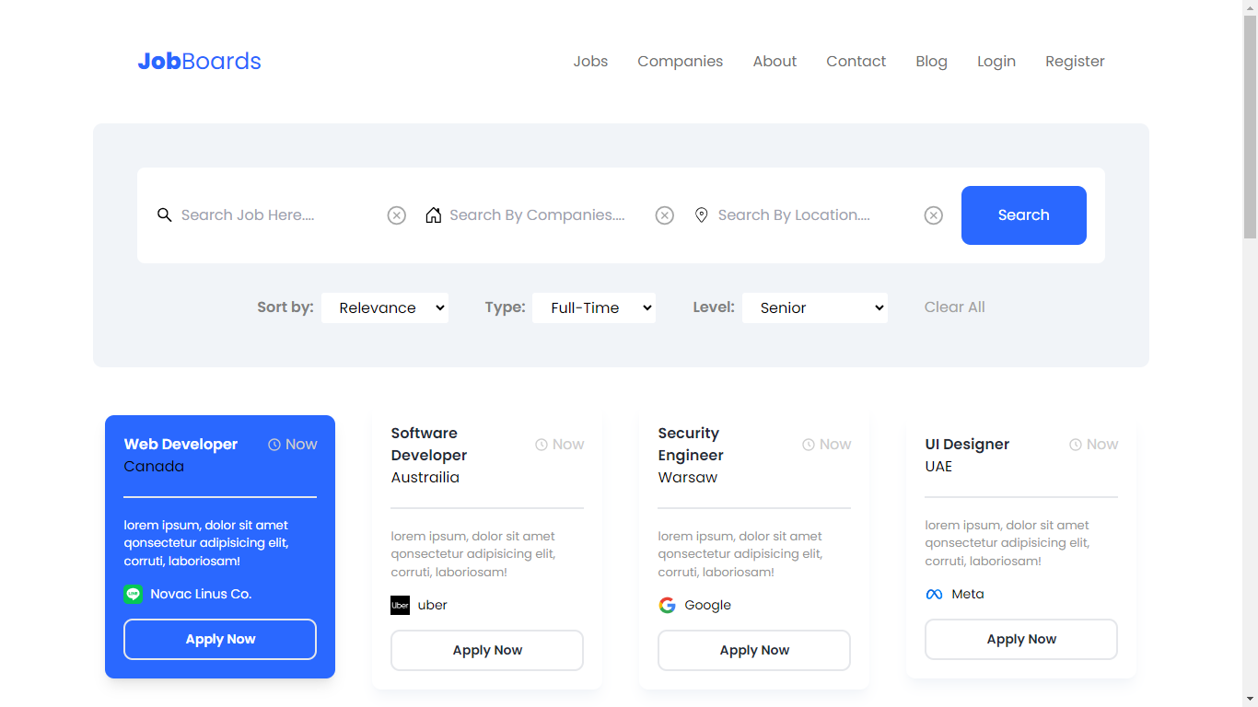Viewport: 1258px width, 707px height.
Task: Click the Meta logo icon
Action: (x=934, y=594)
